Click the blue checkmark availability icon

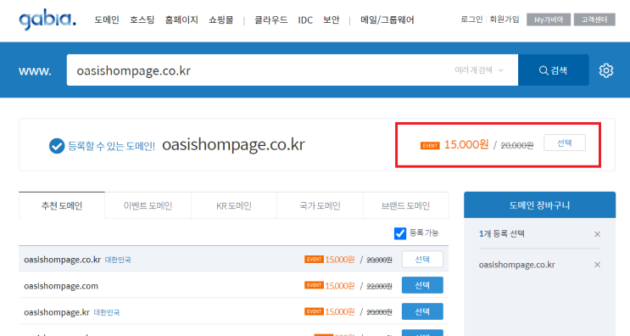point(57,146)
